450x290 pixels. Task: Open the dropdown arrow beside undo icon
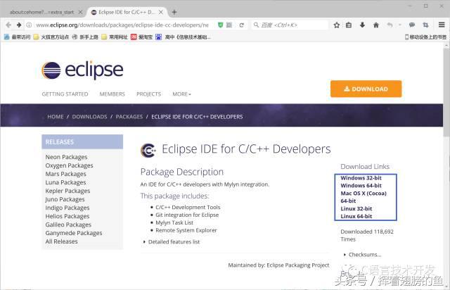[x=400, y=25]
